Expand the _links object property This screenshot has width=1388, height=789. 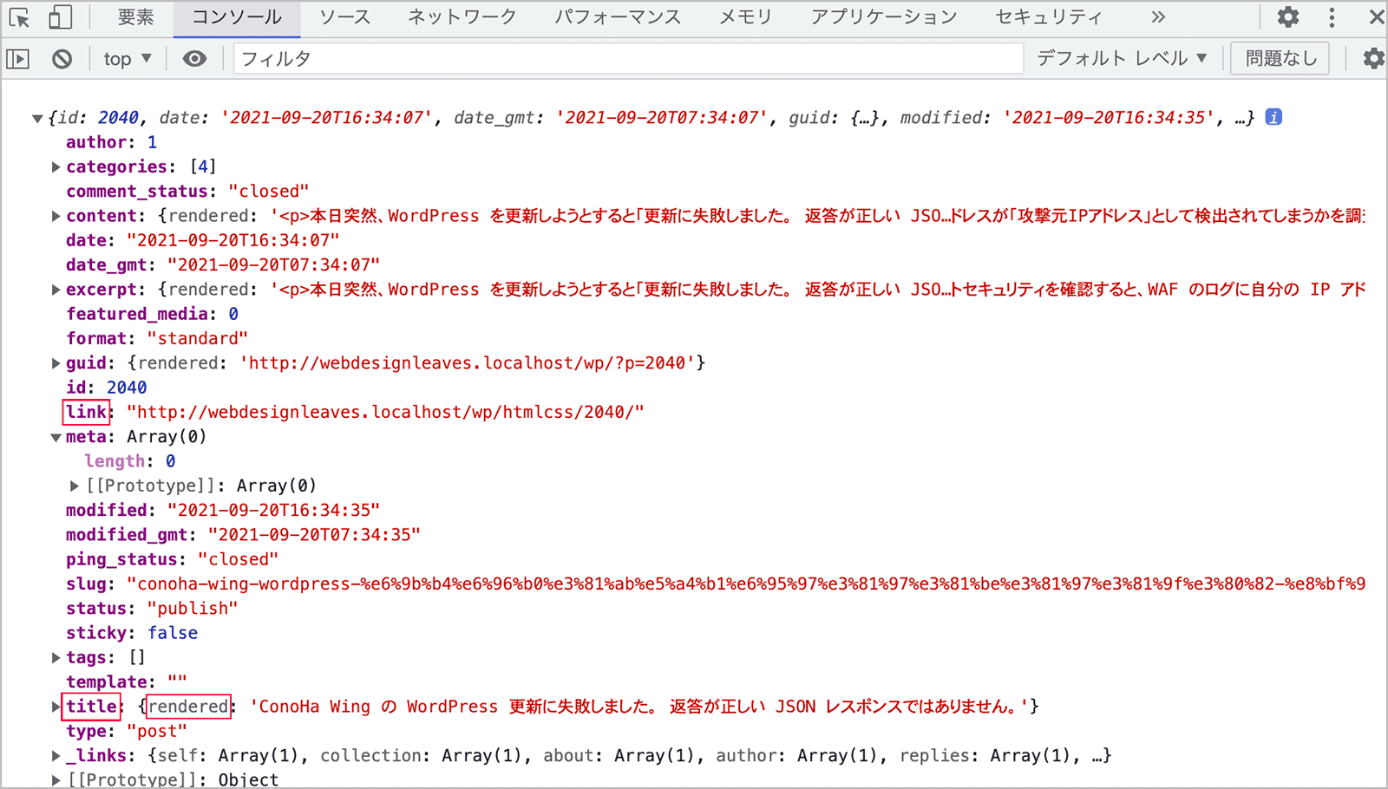(x=56, y=756)
